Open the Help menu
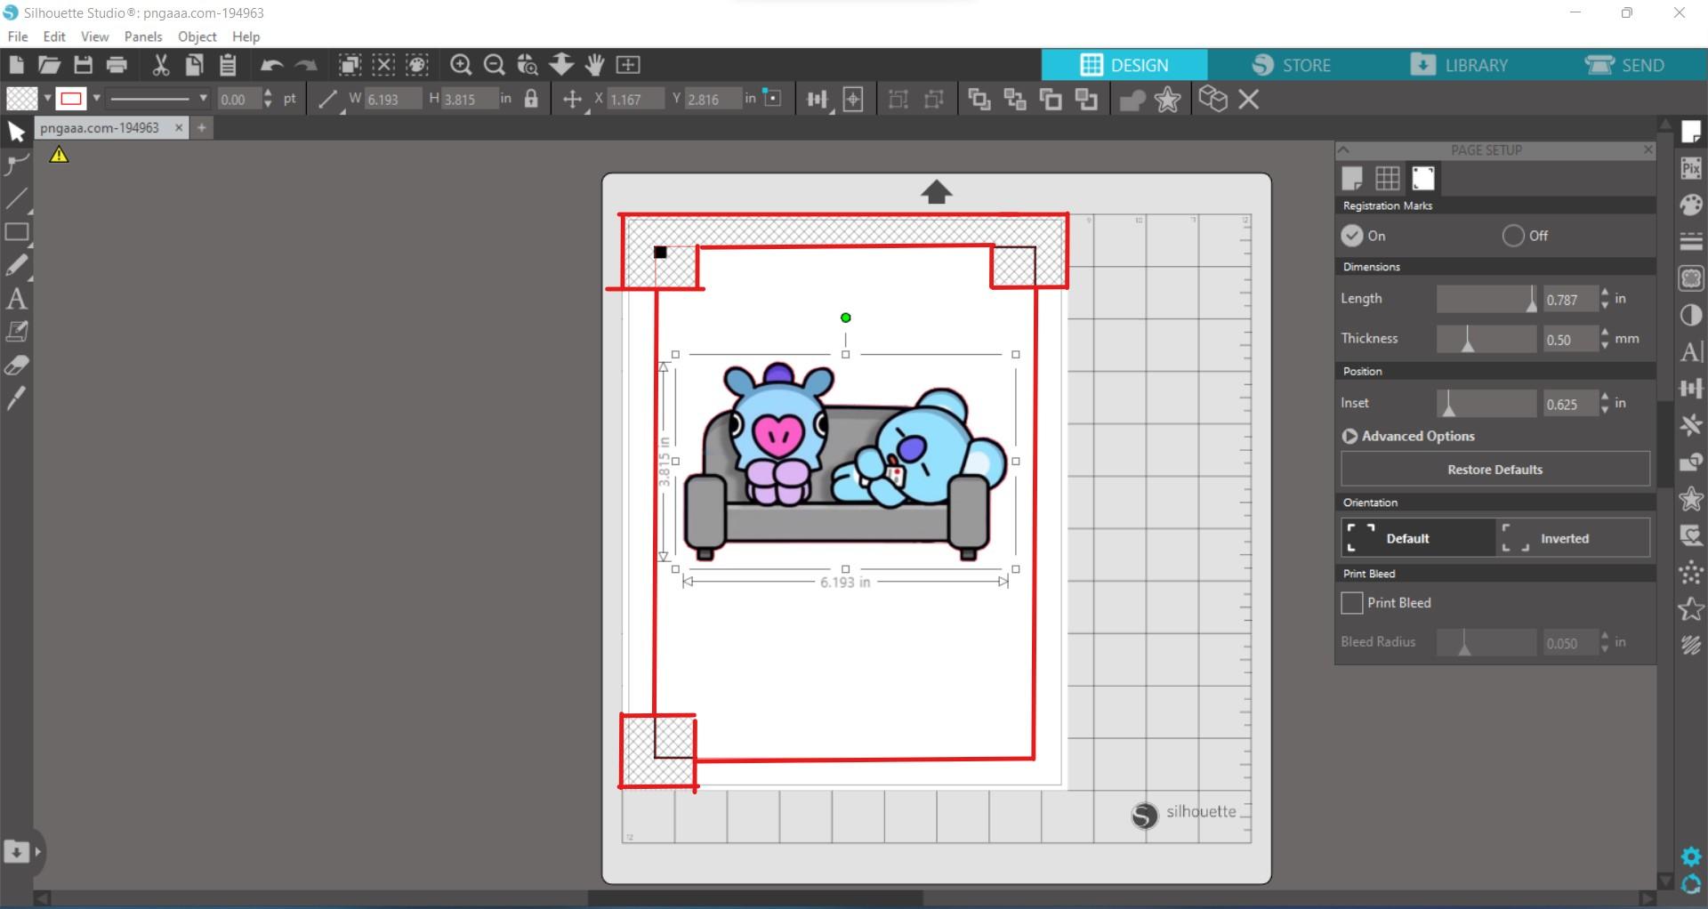 246,36
